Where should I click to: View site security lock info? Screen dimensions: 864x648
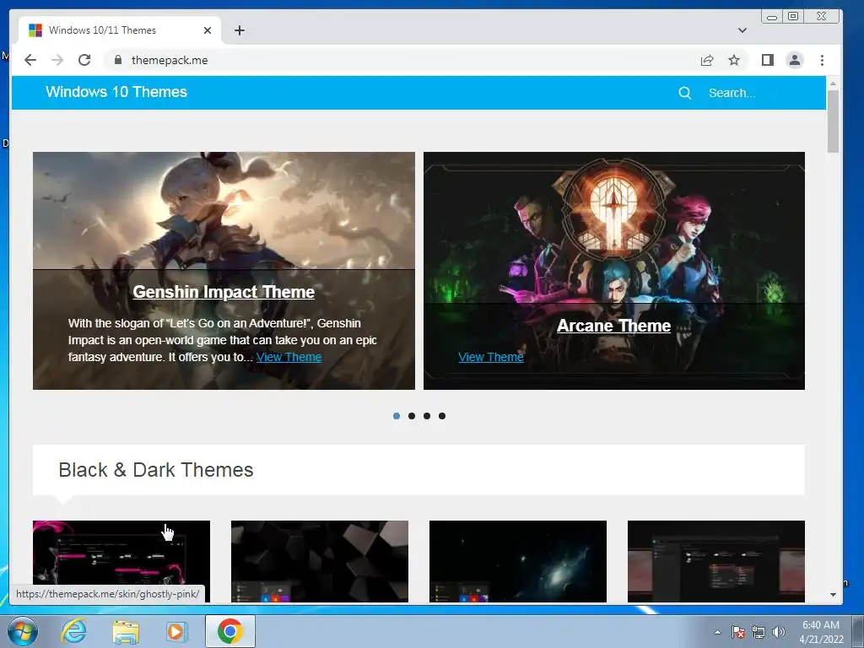(118, 60)
